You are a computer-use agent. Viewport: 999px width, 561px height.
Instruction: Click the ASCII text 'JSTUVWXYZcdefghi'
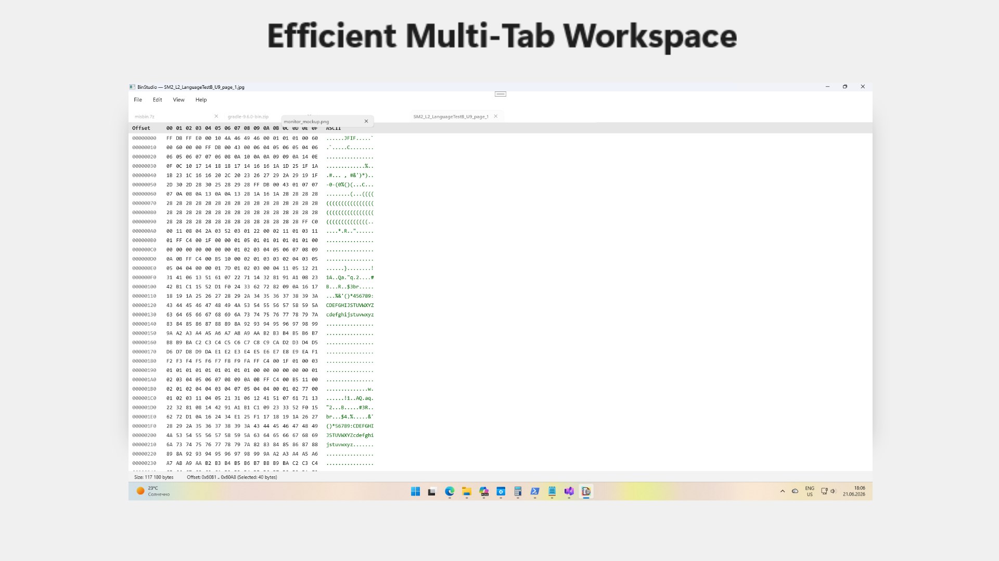[x=350, y=435]
